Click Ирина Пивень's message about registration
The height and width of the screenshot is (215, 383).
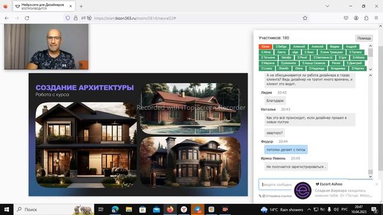click(296, 167)
